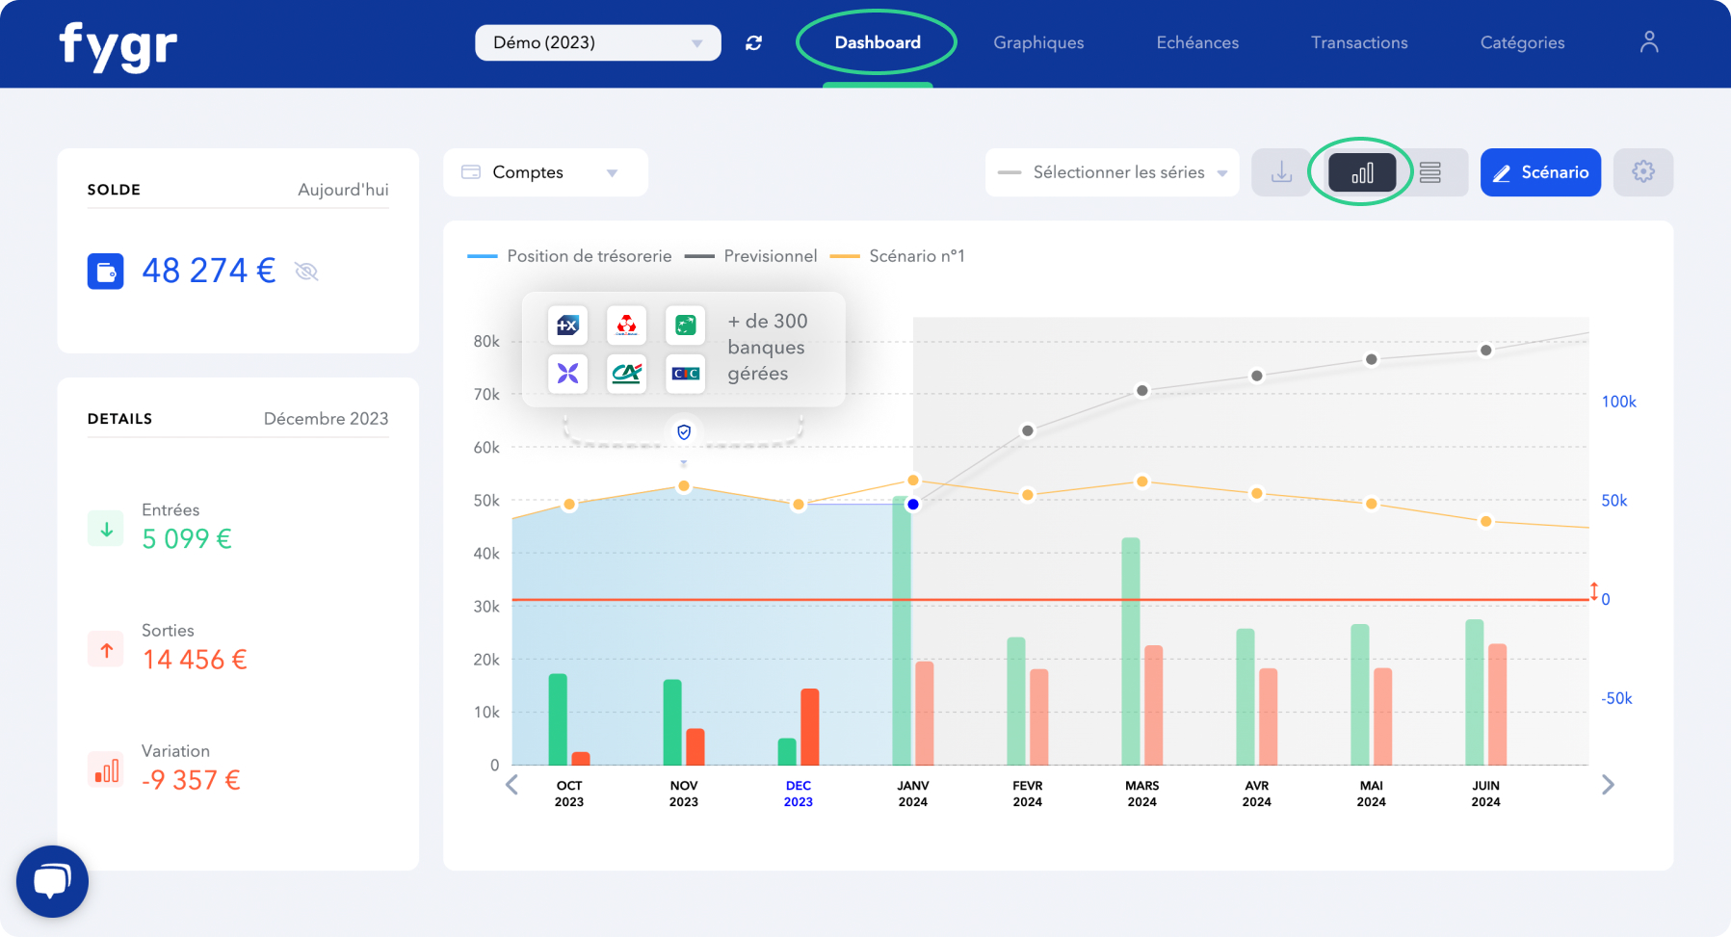Open the Démo (2023) dropdown
This screenshot has height=937, width=1731.
tap(597, 42)
